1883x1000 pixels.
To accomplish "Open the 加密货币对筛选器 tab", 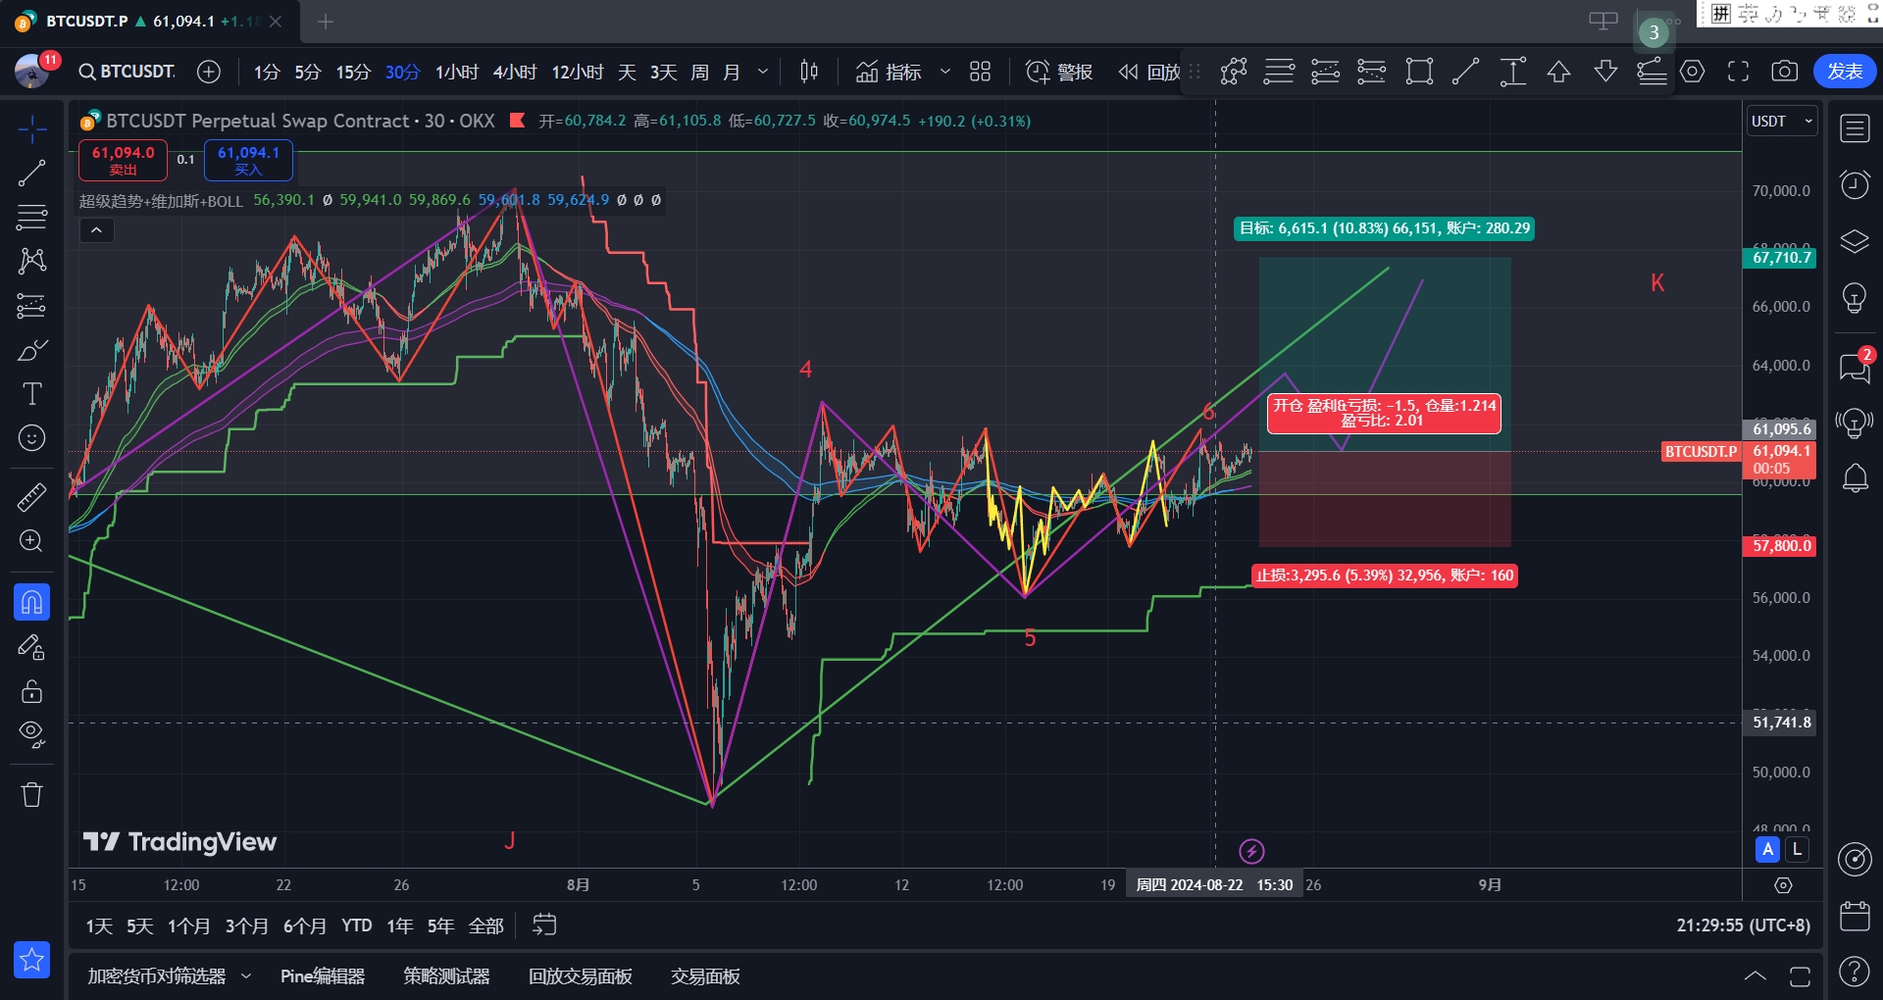I will click(157, 976).
